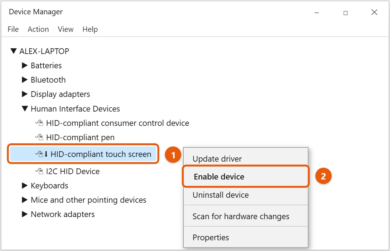Screen dimensions: 390x251
Task: Expand the Display adapters category
Action: tap(25, 94)
